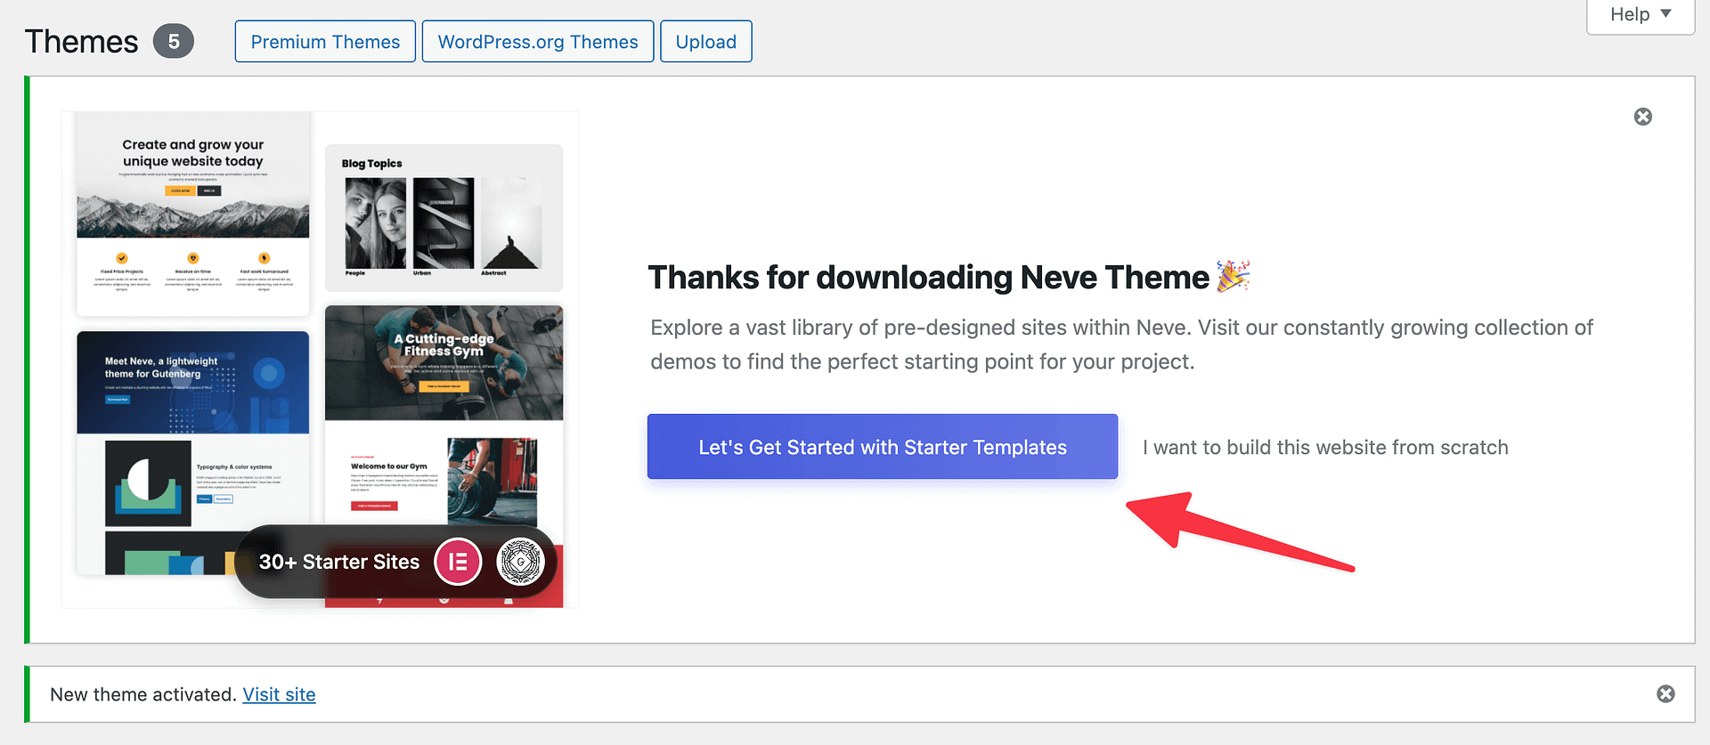
Task: Click the Upload theme button
Action: tap(706, 42)
